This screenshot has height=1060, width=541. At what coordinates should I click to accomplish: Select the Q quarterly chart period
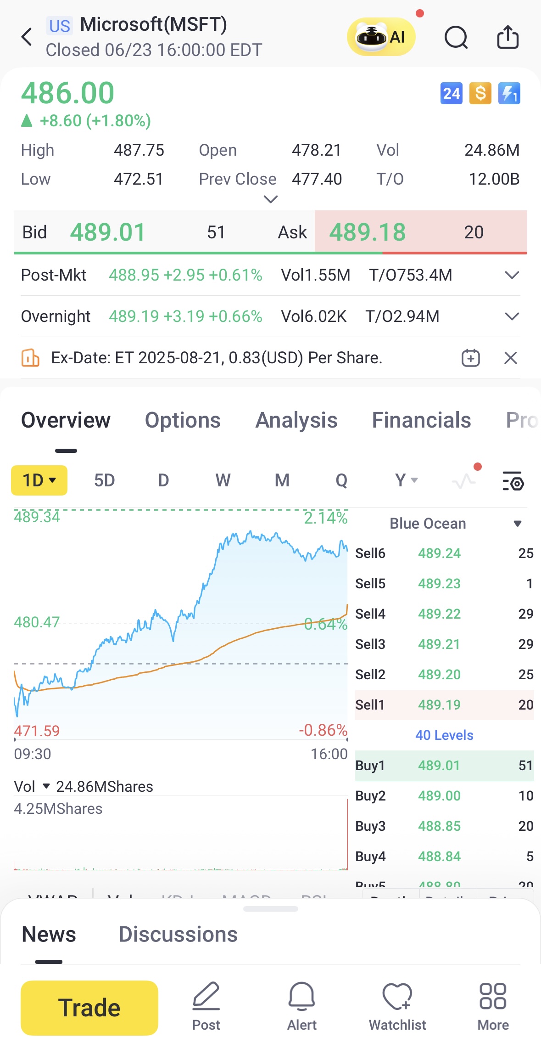click(x=341, y=480)
